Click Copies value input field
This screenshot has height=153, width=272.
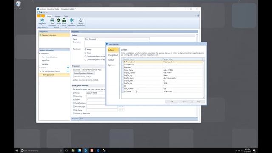click(x=96, y=100)
